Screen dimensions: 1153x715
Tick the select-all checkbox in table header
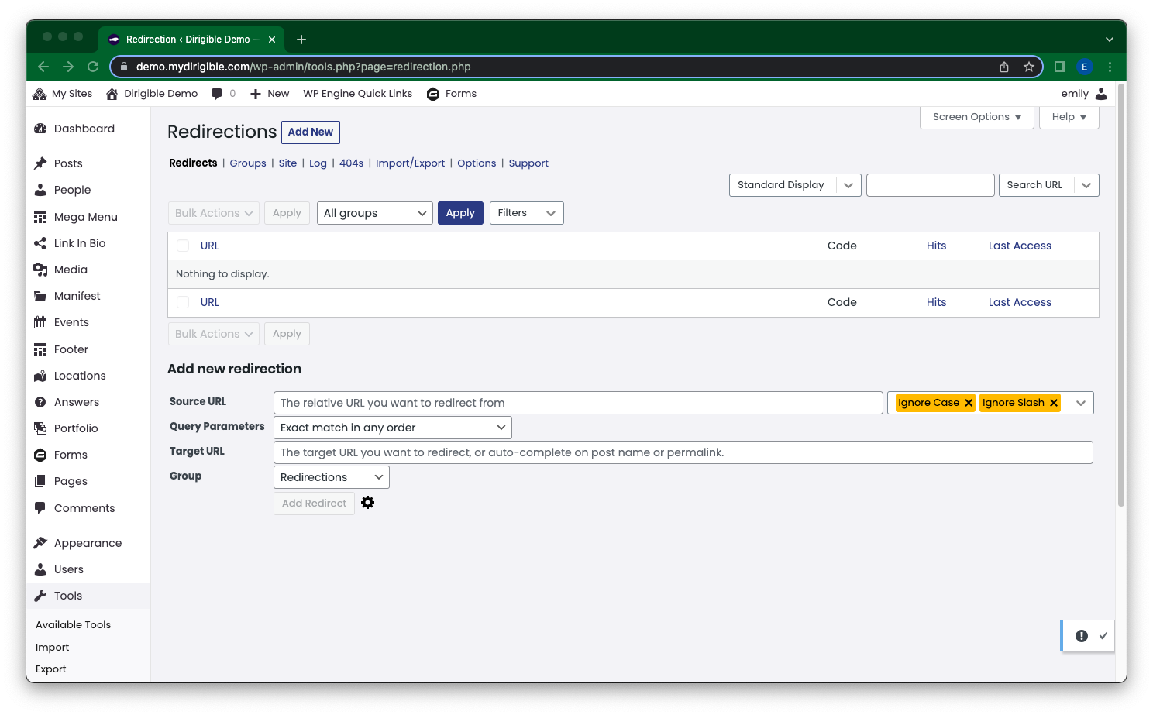click(183, 246)
